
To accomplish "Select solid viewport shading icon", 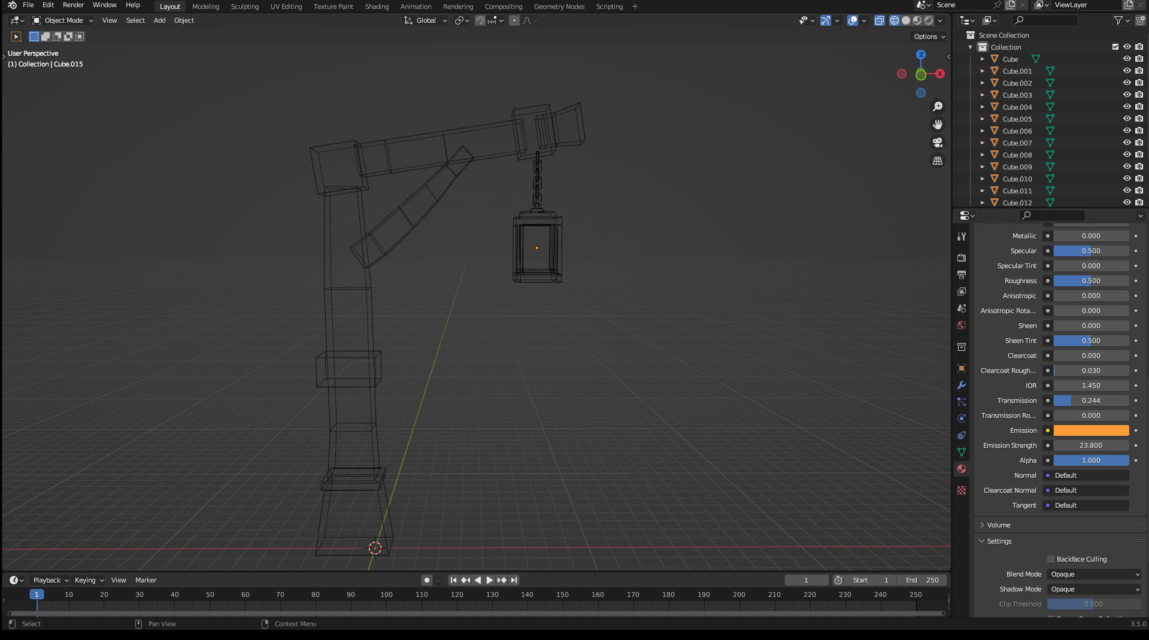I will [x=906, y=20].
